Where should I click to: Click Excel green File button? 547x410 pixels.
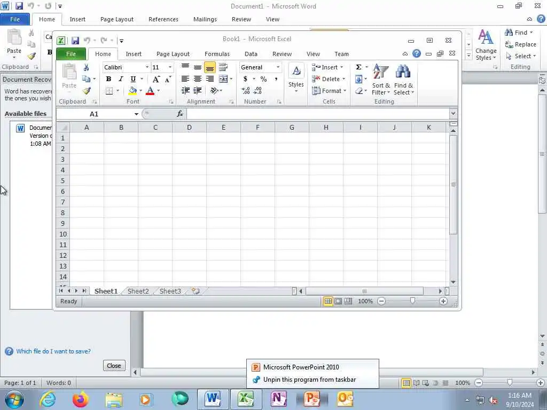click(71, 54)
